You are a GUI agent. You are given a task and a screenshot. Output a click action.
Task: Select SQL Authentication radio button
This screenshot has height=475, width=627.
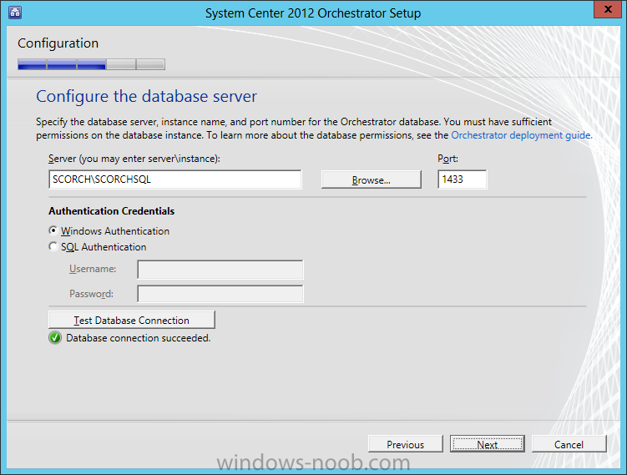tap(53, 247)
